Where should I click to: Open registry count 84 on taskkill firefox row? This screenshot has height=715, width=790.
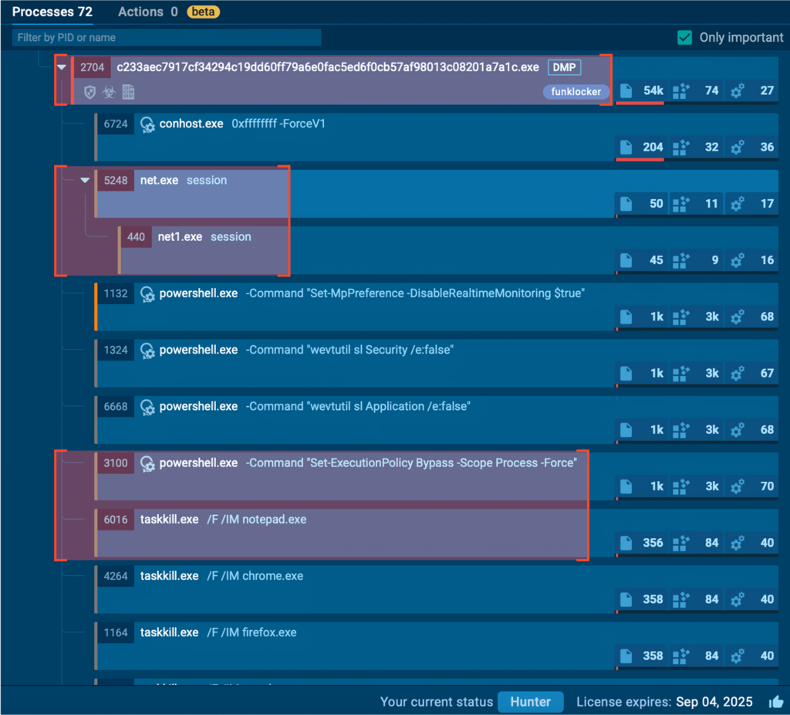click(x=696, y=656)
